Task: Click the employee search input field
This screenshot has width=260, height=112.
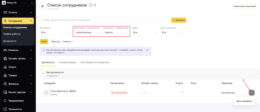Action: pos(104,20)
